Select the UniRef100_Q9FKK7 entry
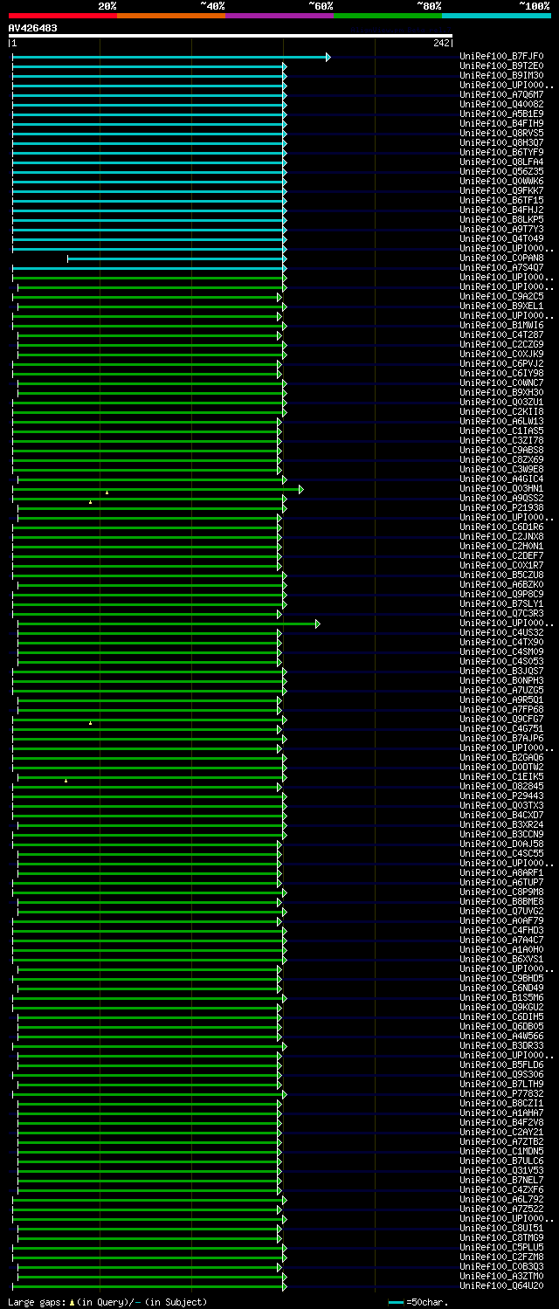This screenshot has width=559, height=1309. pyautogui.click(x=501, y=191)
